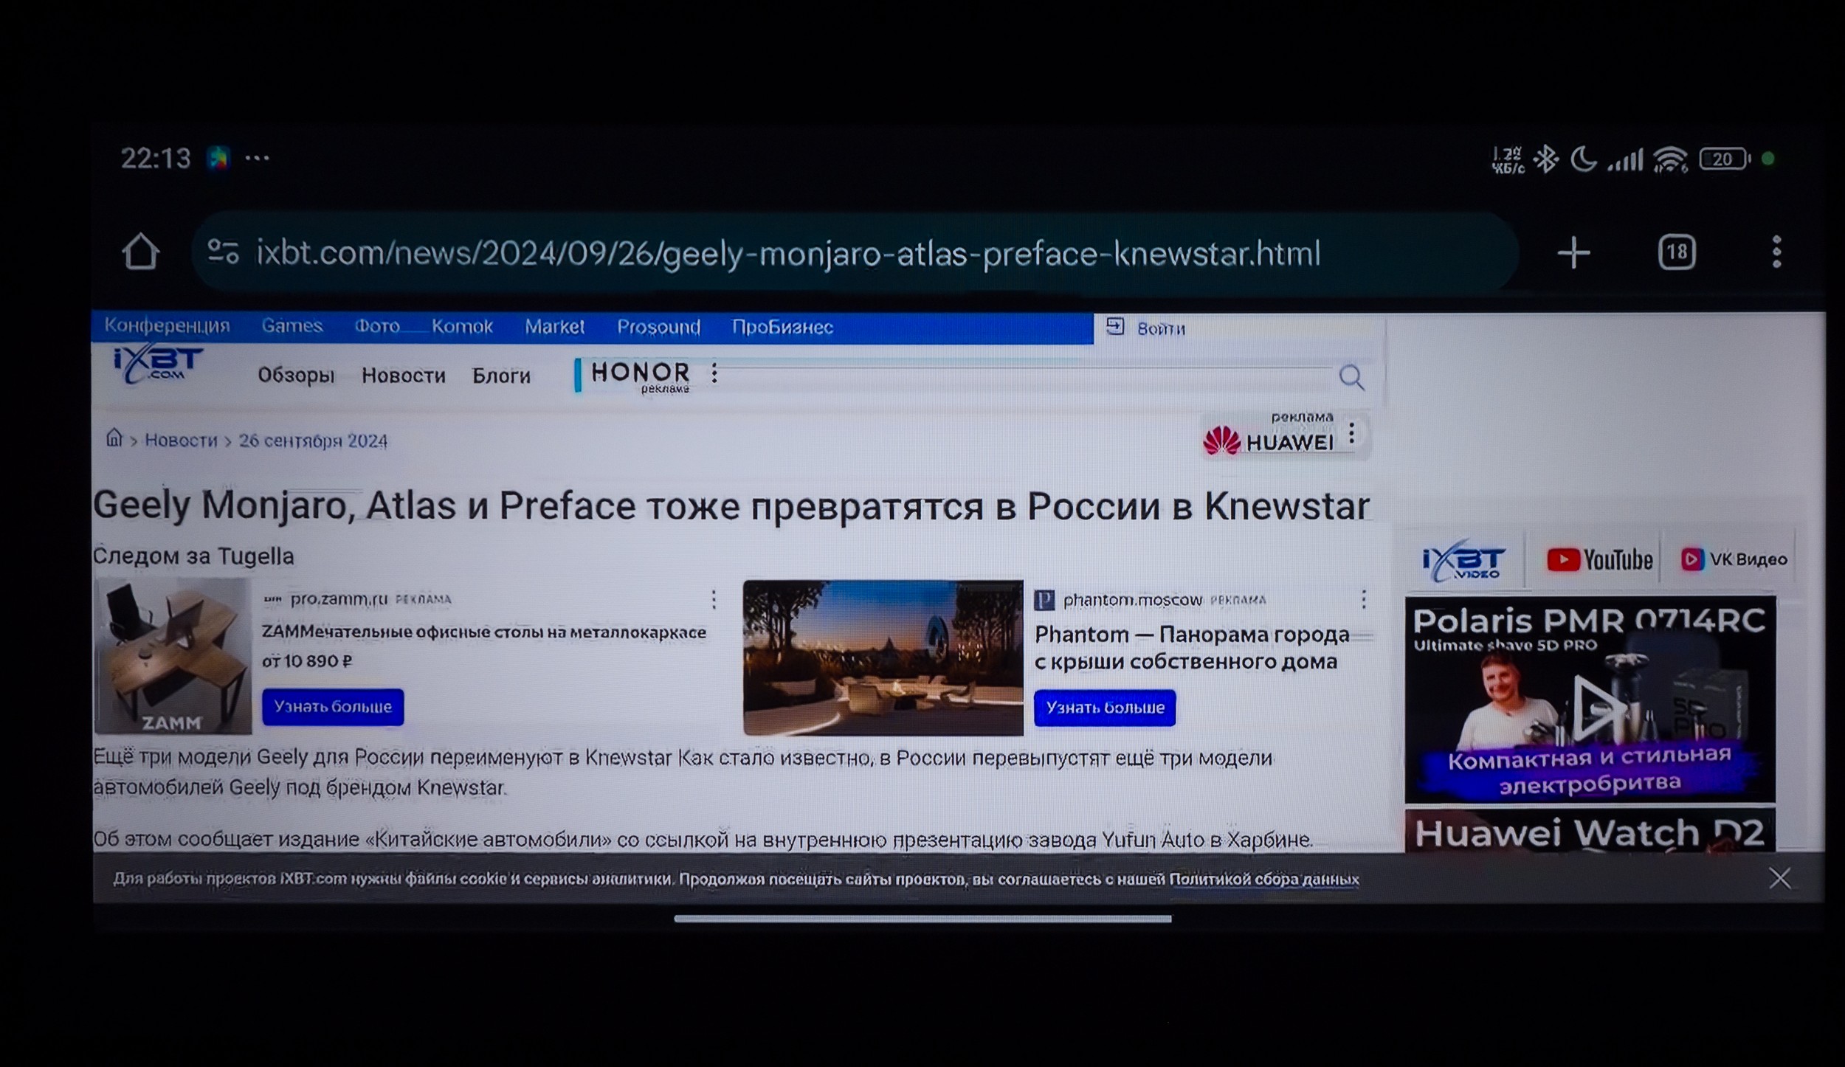This screenshot has width=1845, height=1067.
Task: Open options menu for Huawei ad
Action: pyautogui.click(x=1351, y=434)
